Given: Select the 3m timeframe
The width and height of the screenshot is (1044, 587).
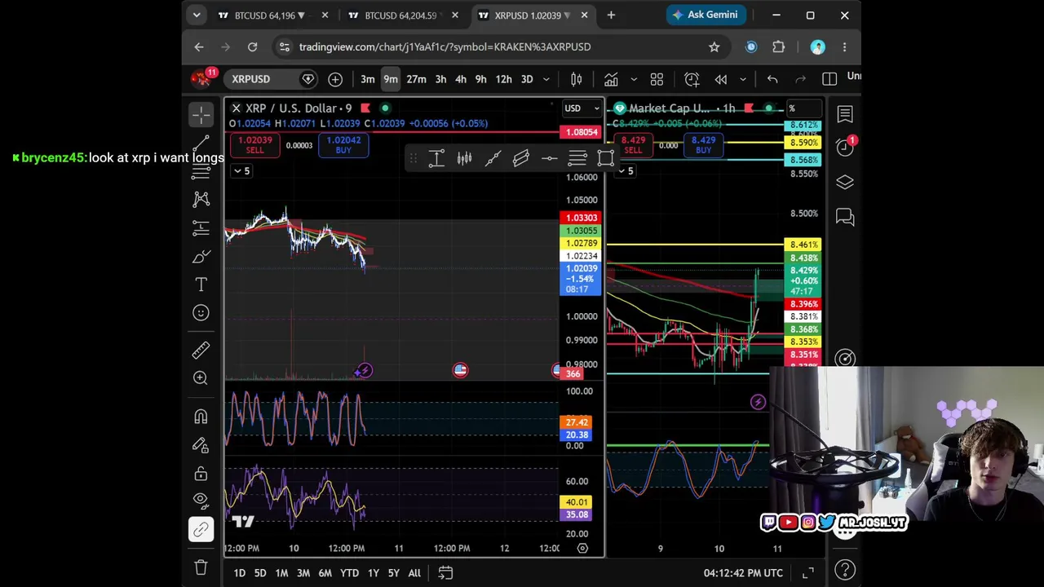Looking at the screenshot, I should (x=368, y=79).
